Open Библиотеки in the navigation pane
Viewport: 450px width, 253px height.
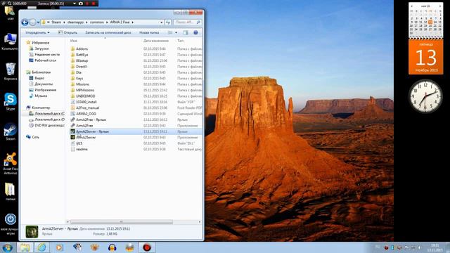coord(41,72)
